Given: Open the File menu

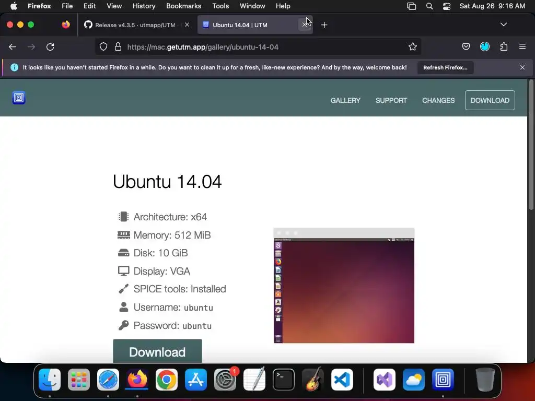Looking at the screenshot, I should [67, 6].
